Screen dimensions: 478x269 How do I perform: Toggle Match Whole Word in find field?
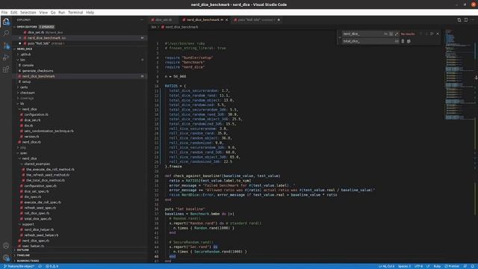coord(391,34)
